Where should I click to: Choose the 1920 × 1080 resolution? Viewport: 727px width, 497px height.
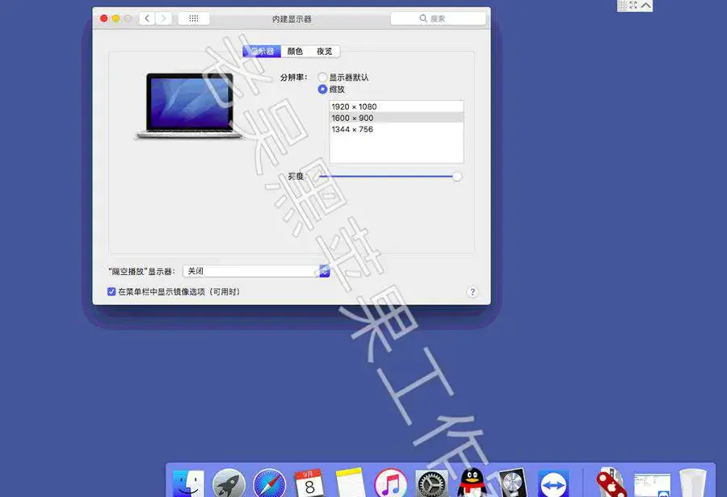397,106
